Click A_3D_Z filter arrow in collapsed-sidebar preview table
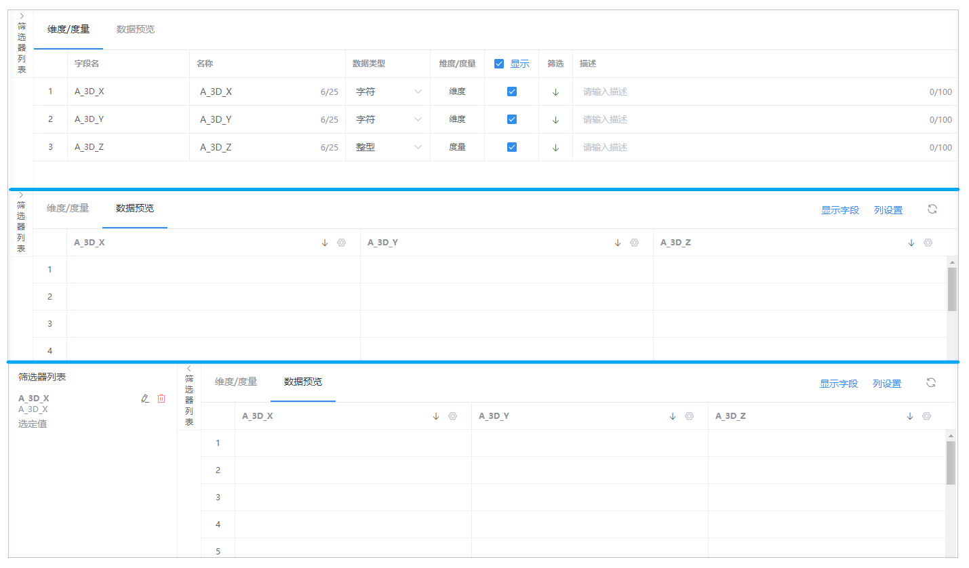 [x=911, y=243]
